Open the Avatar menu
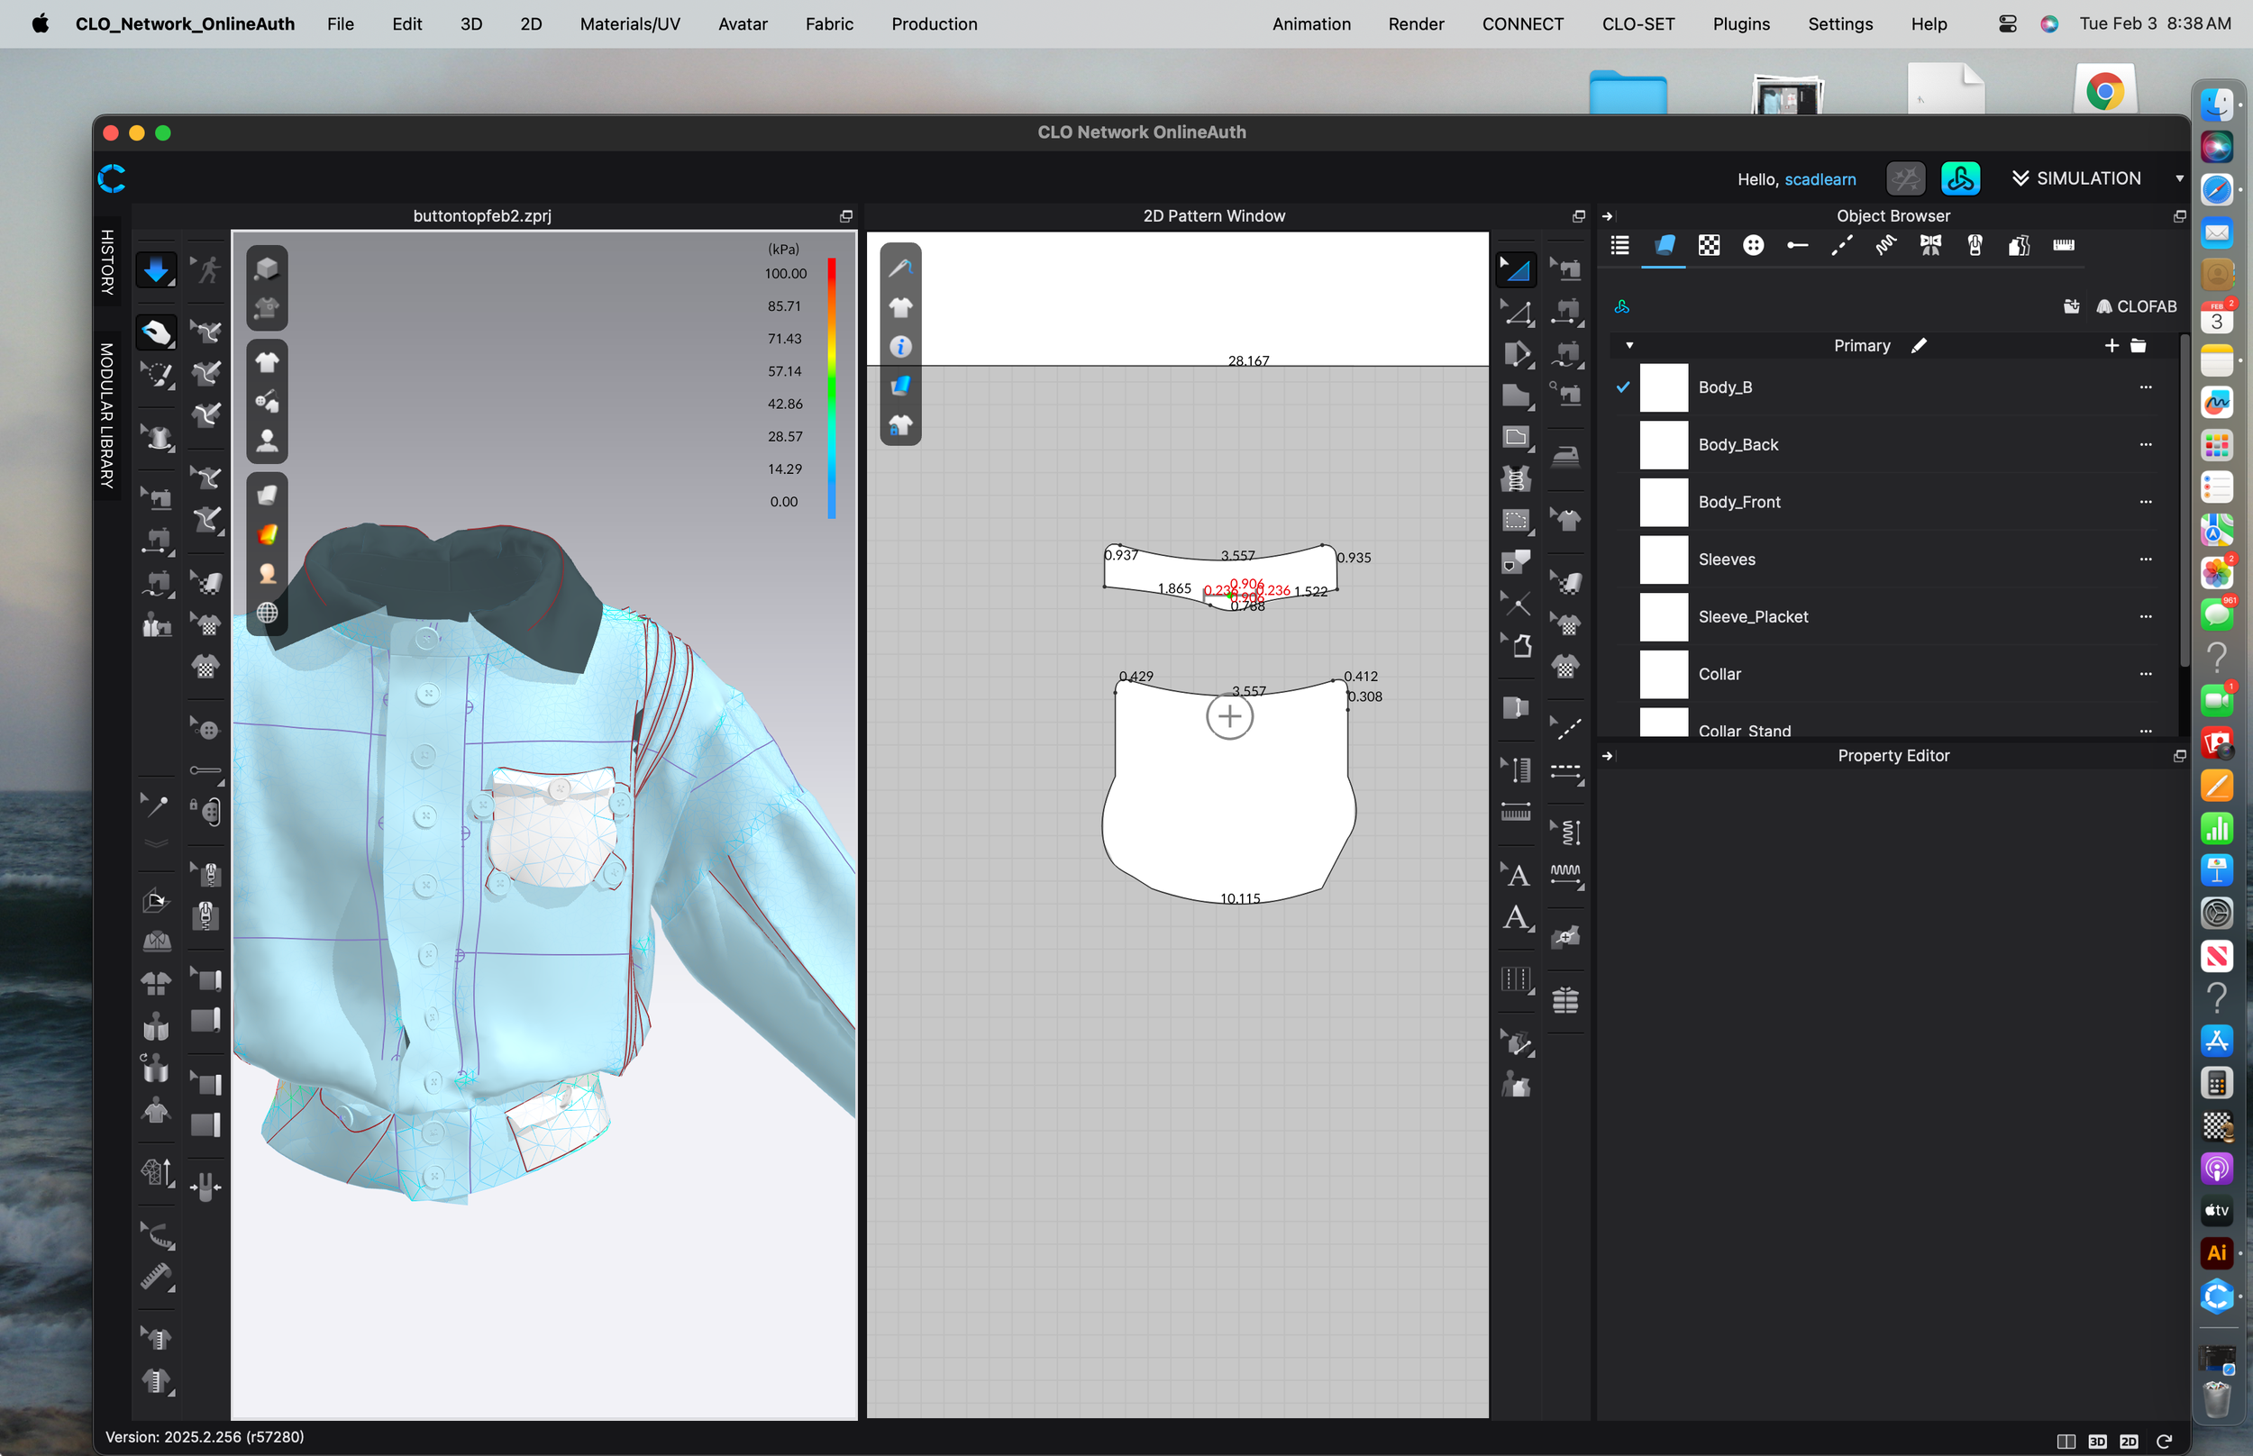 (x=743, y=23)
